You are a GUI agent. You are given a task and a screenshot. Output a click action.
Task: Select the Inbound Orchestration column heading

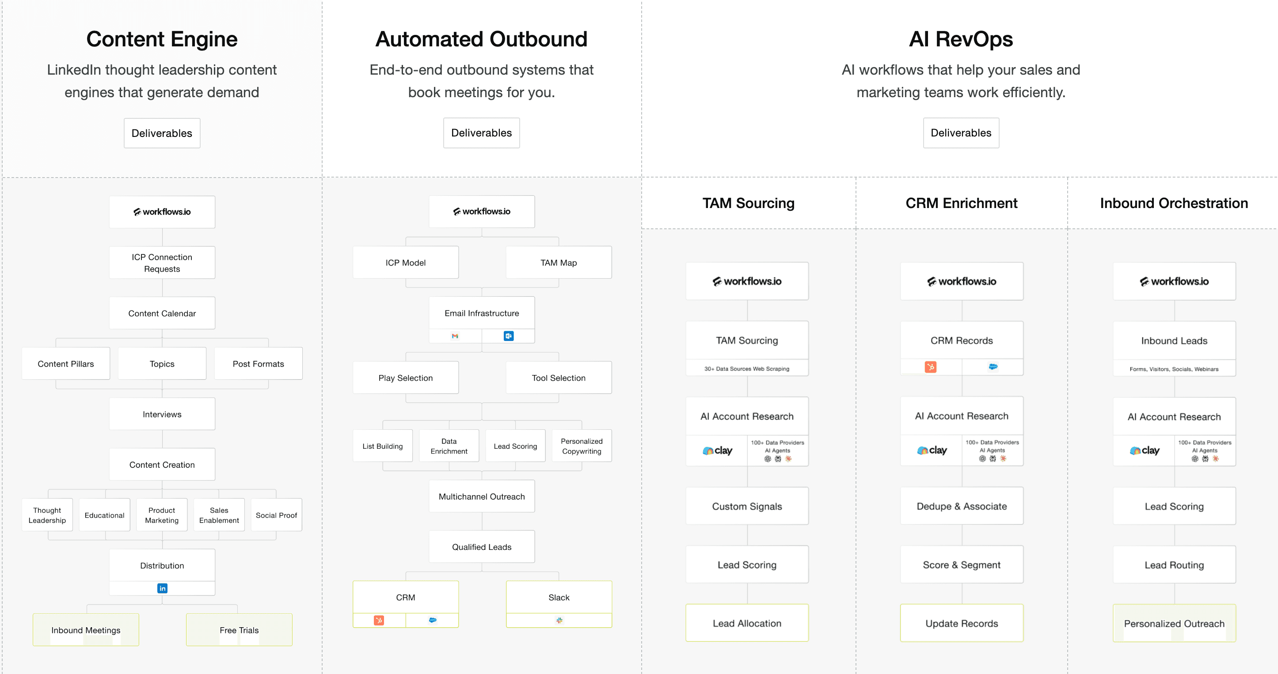pos(1174,203)
